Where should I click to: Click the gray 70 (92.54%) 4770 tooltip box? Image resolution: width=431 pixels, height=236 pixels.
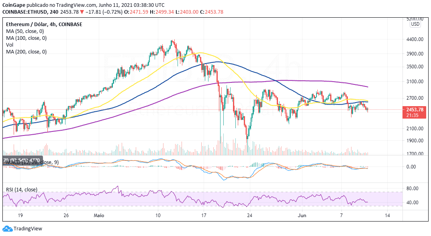23,160
